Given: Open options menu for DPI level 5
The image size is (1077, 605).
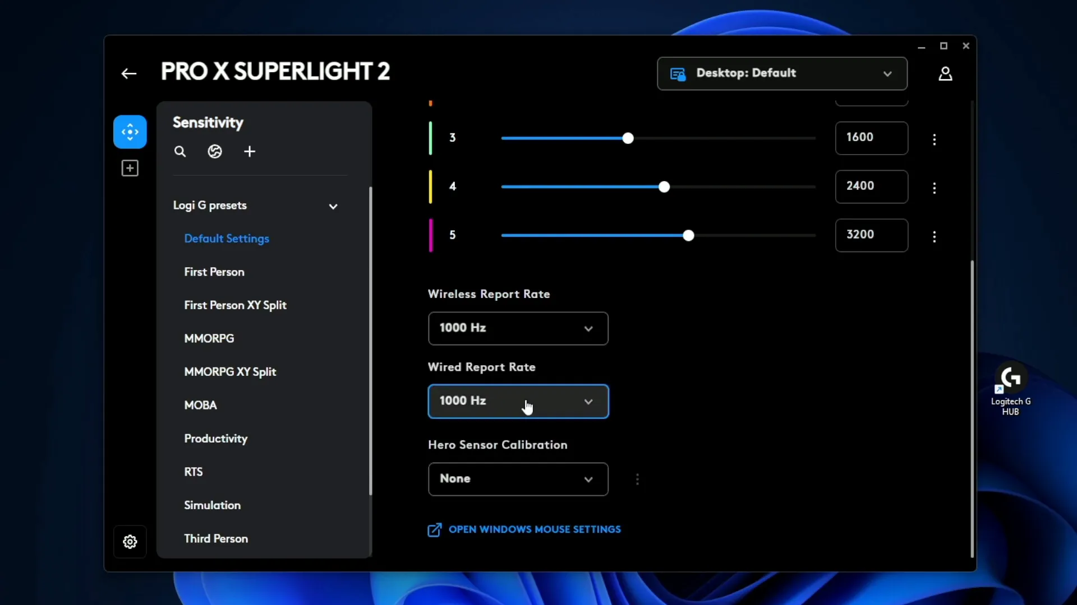Looking at the screenshot, I should click(x=935, y=236).
